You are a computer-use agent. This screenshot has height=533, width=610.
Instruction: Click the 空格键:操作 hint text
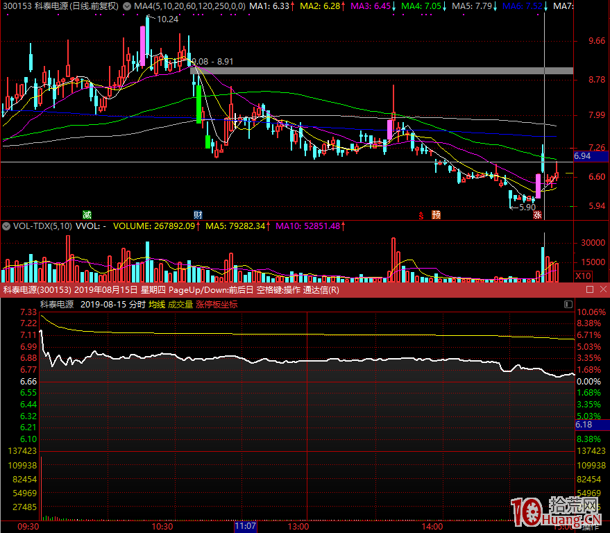278,290
